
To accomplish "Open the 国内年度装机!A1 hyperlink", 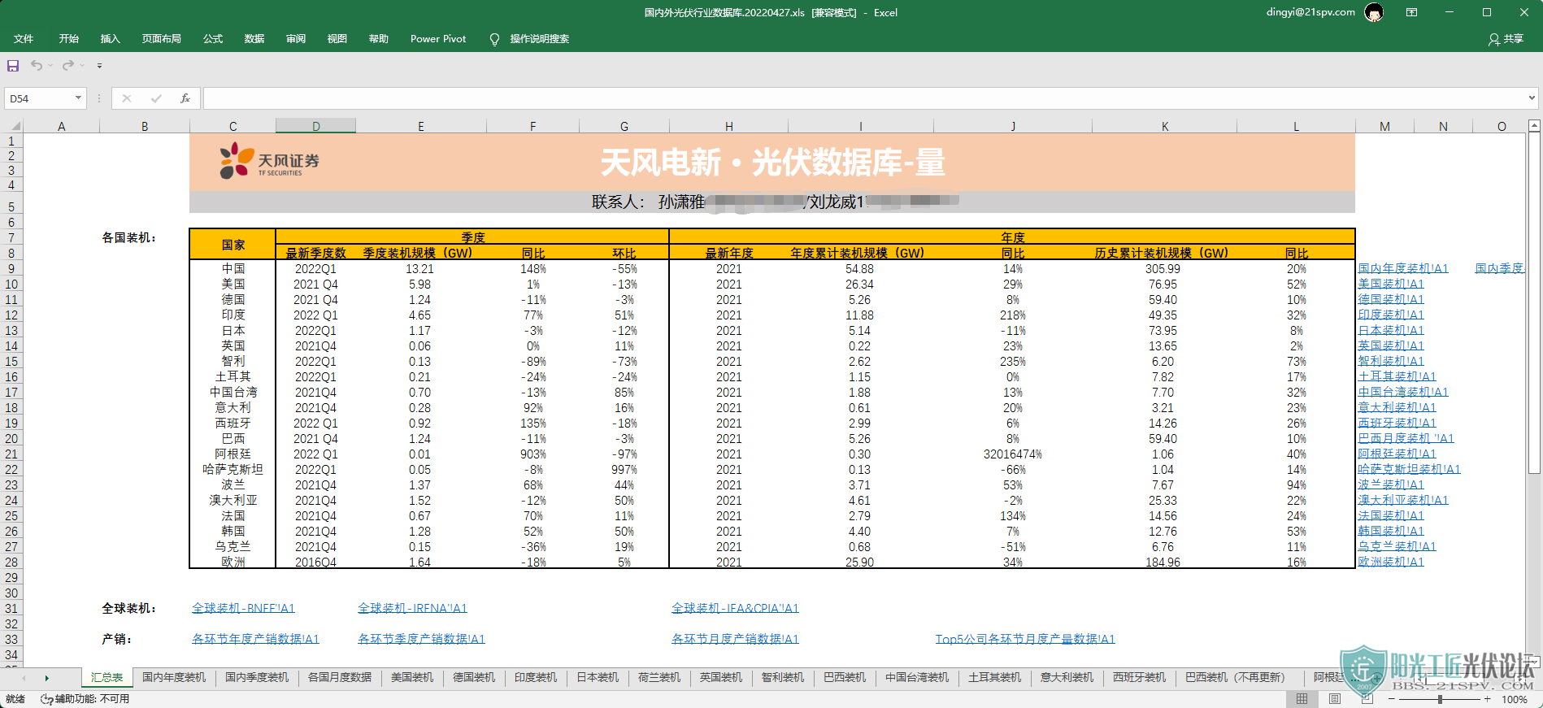I will (1403, 268).
